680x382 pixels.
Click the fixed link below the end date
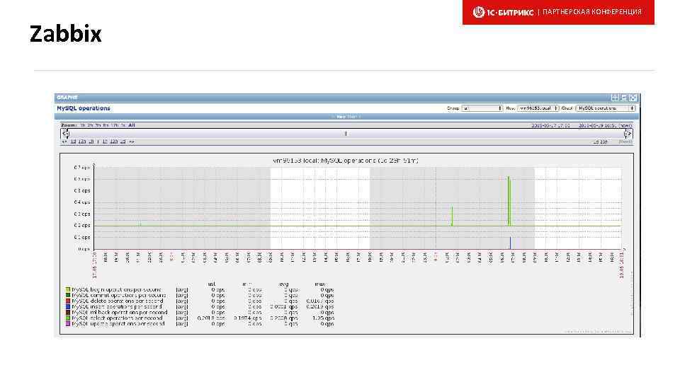coord(625,141)
